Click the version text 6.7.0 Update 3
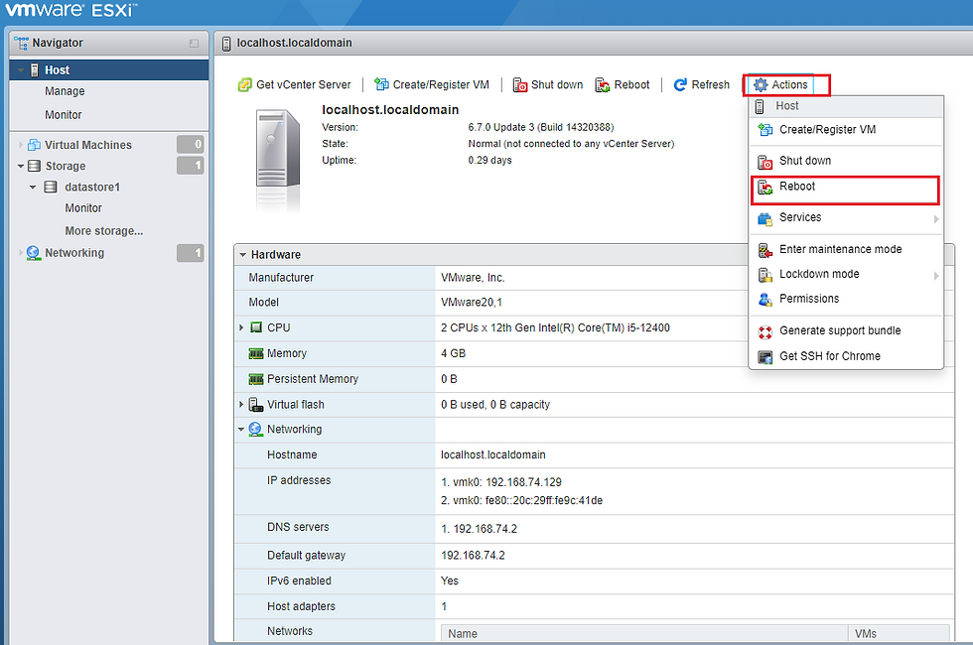973x645 pixels. pyautogui.click(x=500, y=127)
